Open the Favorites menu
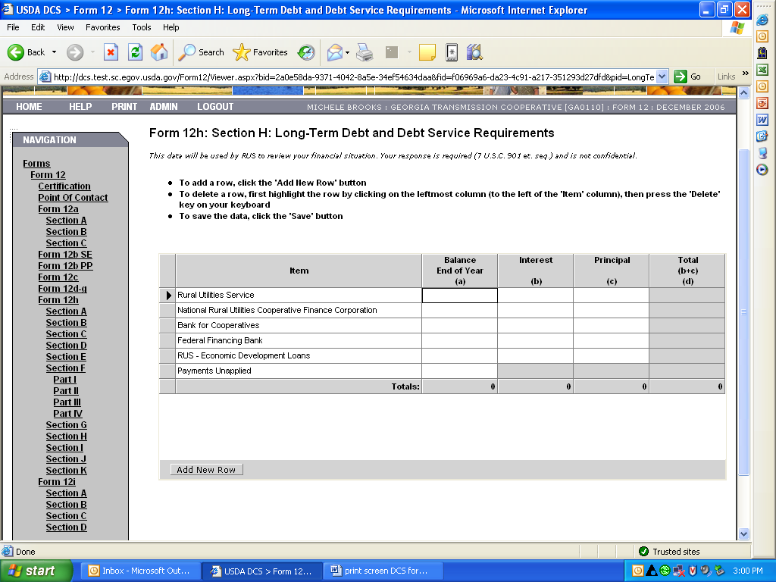The image size is (776, 582). point(102,27)
